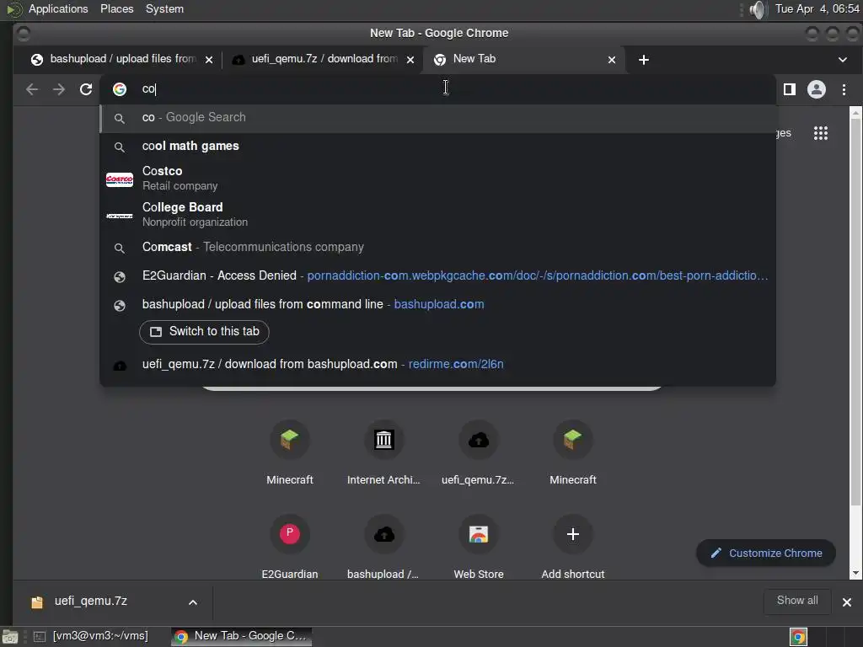Viewport: 863px width, 647px height.
Task: Close the downloads bar
Action: point(847,602)
